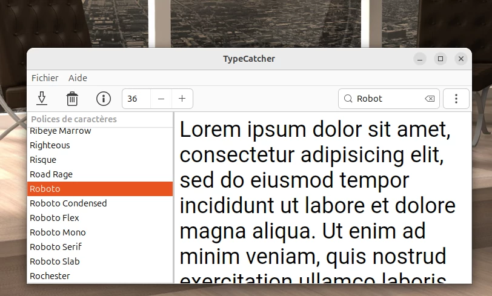Close the TypeCatcher window

[461, 59]
